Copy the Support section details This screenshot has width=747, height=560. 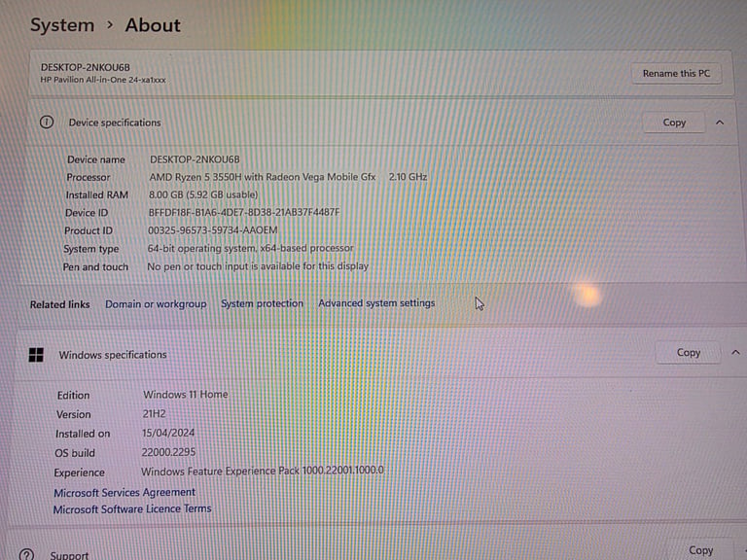coord(700,550)
